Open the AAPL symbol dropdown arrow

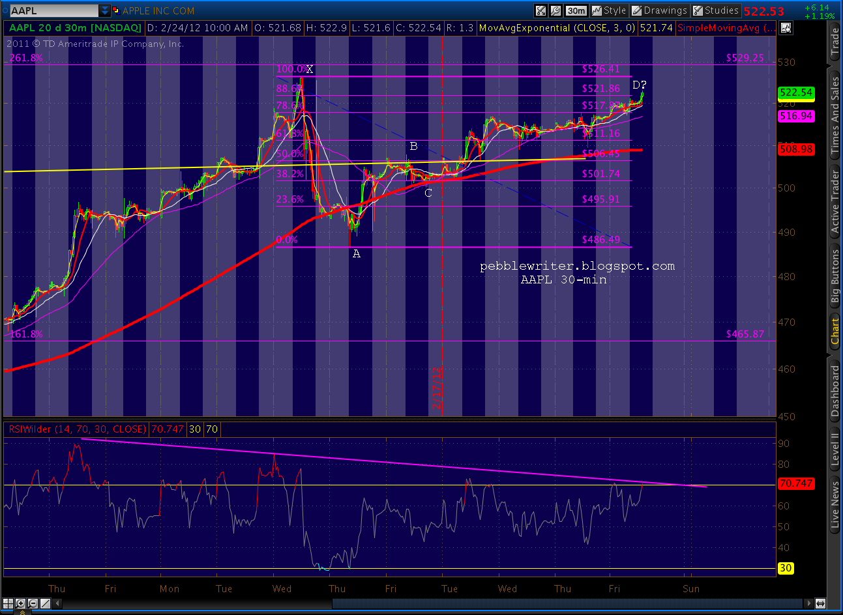105,11
